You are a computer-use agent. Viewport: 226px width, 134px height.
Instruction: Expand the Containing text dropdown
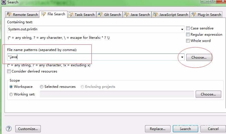[x=182, y=29]
